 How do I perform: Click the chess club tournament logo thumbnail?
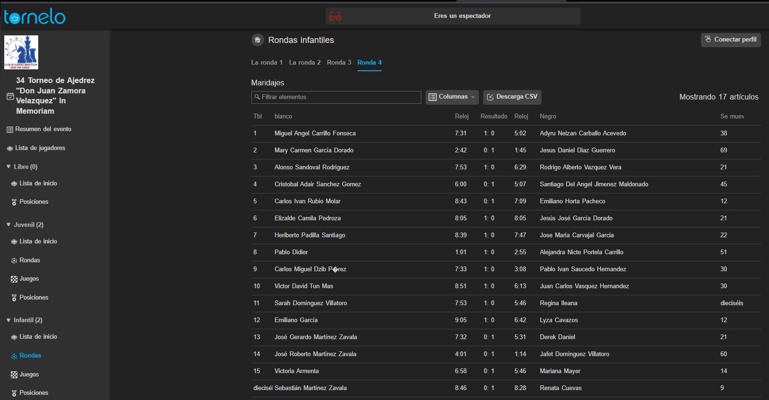21,52
